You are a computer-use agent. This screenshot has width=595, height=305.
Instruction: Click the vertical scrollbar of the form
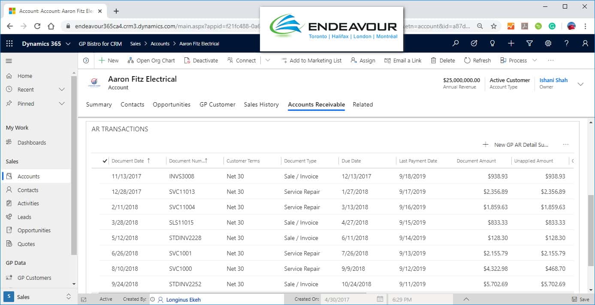[591, 230]
